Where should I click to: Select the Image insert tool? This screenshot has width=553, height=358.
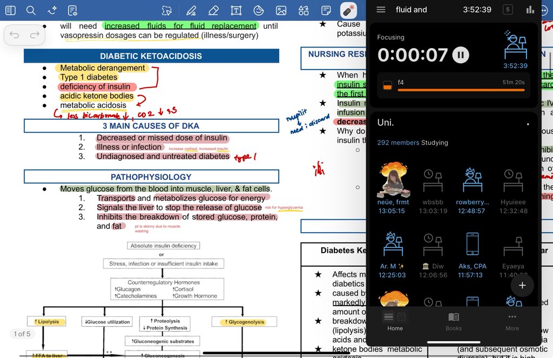coord(281,11)
